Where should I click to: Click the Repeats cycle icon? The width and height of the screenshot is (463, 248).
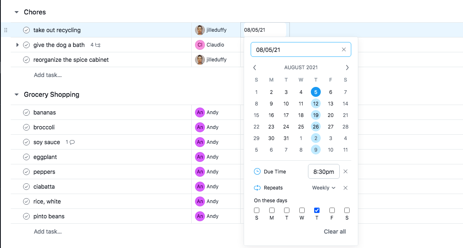(257, 188)
